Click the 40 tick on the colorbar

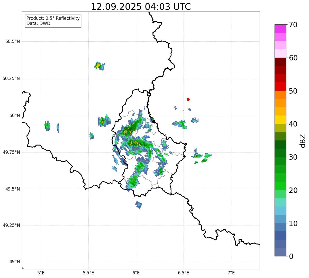pyautogui.click(x=293, y=124)
